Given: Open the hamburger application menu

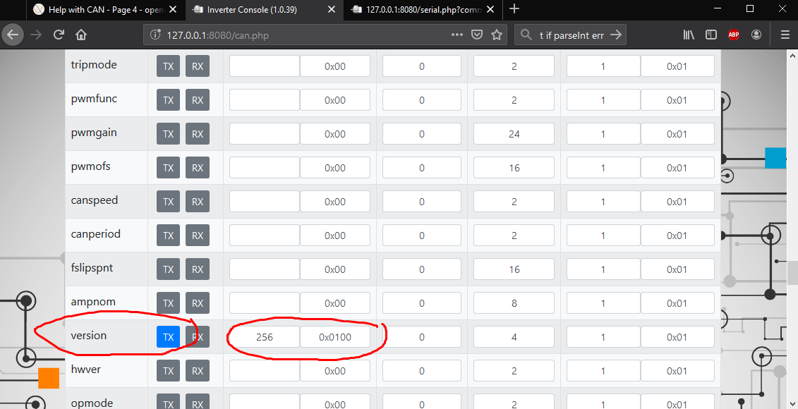Looking at the screenshot, I should [785, 35].
